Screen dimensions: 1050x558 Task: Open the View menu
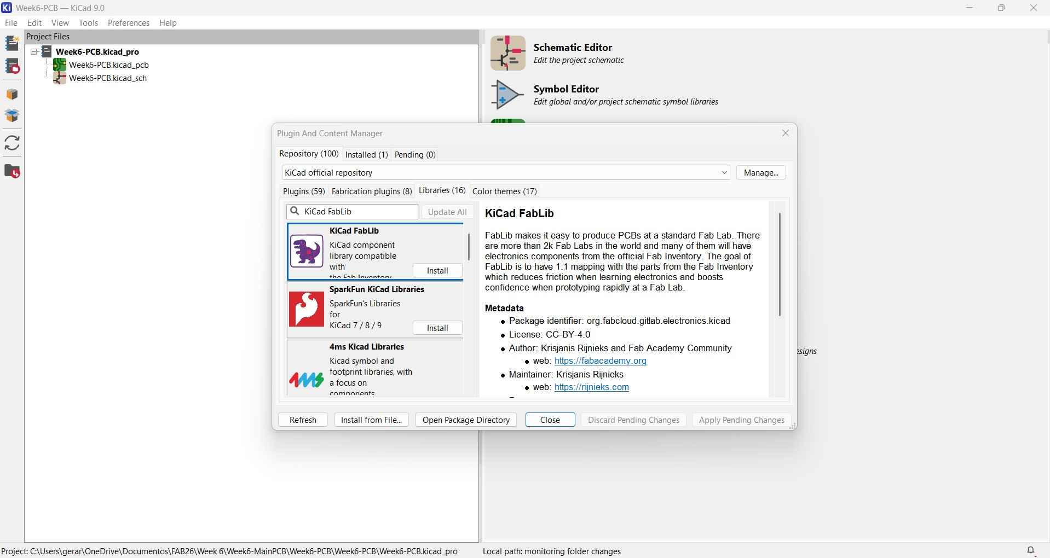pos(60,23)
